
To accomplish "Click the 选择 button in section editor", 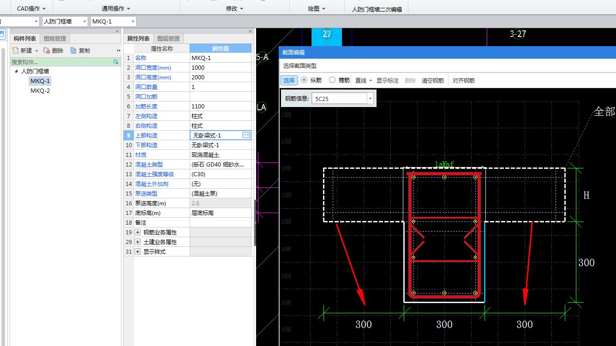I will coord(289,80).
